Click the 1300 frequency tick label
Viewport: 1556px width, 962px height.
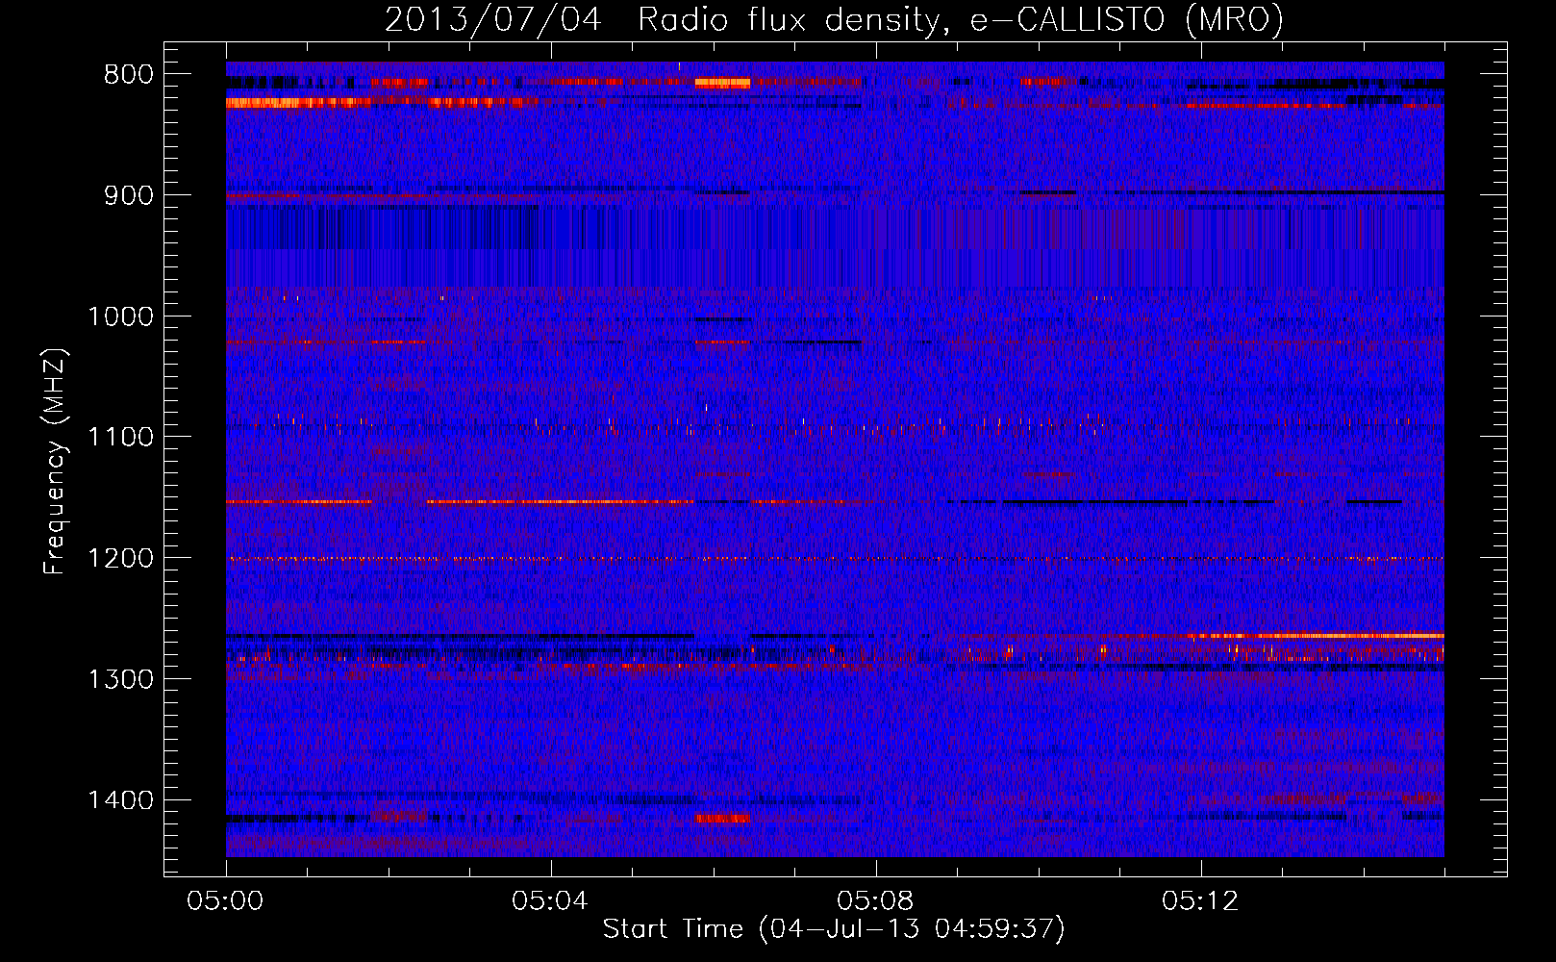120,679
